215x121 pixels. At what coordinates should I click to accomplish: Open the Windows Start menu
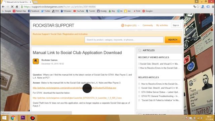coord(4,118)
